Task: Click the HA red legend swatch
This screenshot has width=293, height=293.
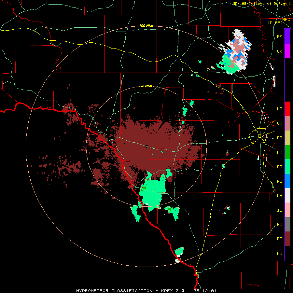Action: coord(287,109)
